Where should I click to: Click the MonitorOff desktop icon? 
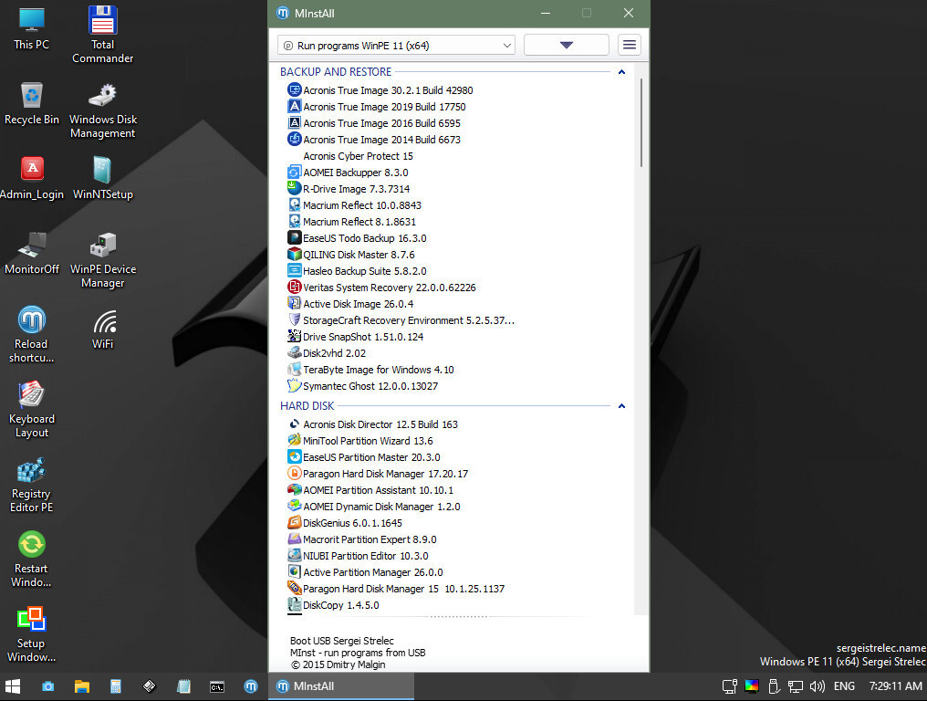32,253
